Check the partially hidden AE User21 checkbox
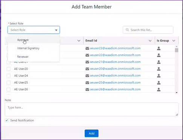 9,63
